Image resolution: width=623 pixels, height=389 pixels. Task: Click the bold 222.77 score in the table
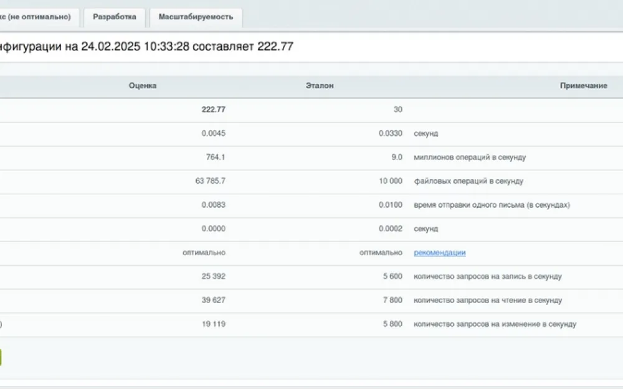coord(213,110)
